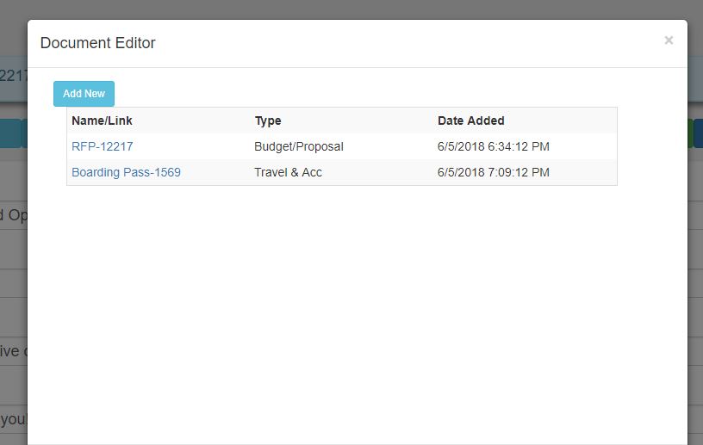Click the partially hidden 'you' background text
Viewport: 703px width, 445px height.
14,419
